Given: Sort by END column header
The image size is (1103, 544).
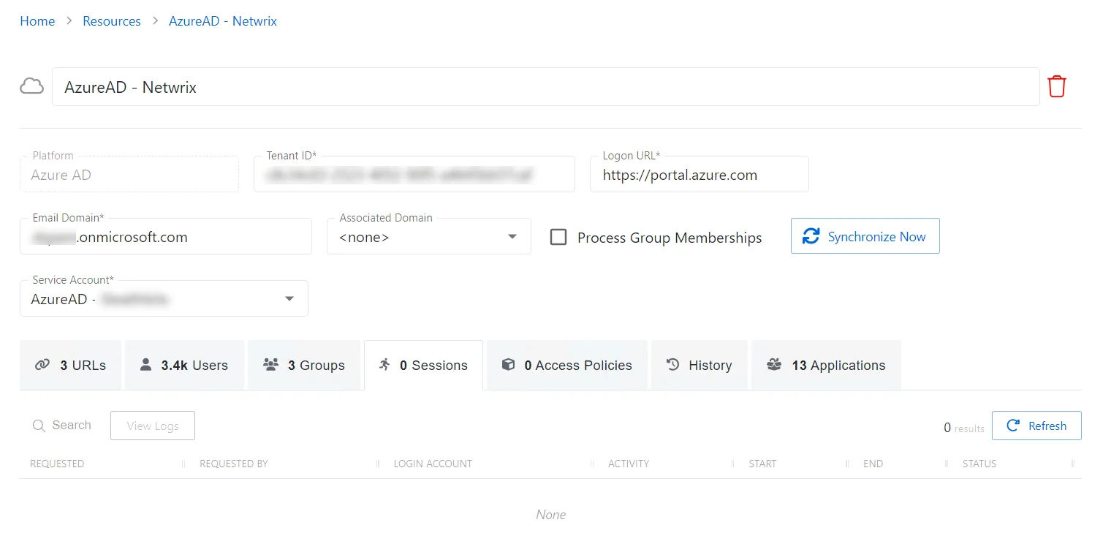Looking at the screenshot, I should point(873,464).
